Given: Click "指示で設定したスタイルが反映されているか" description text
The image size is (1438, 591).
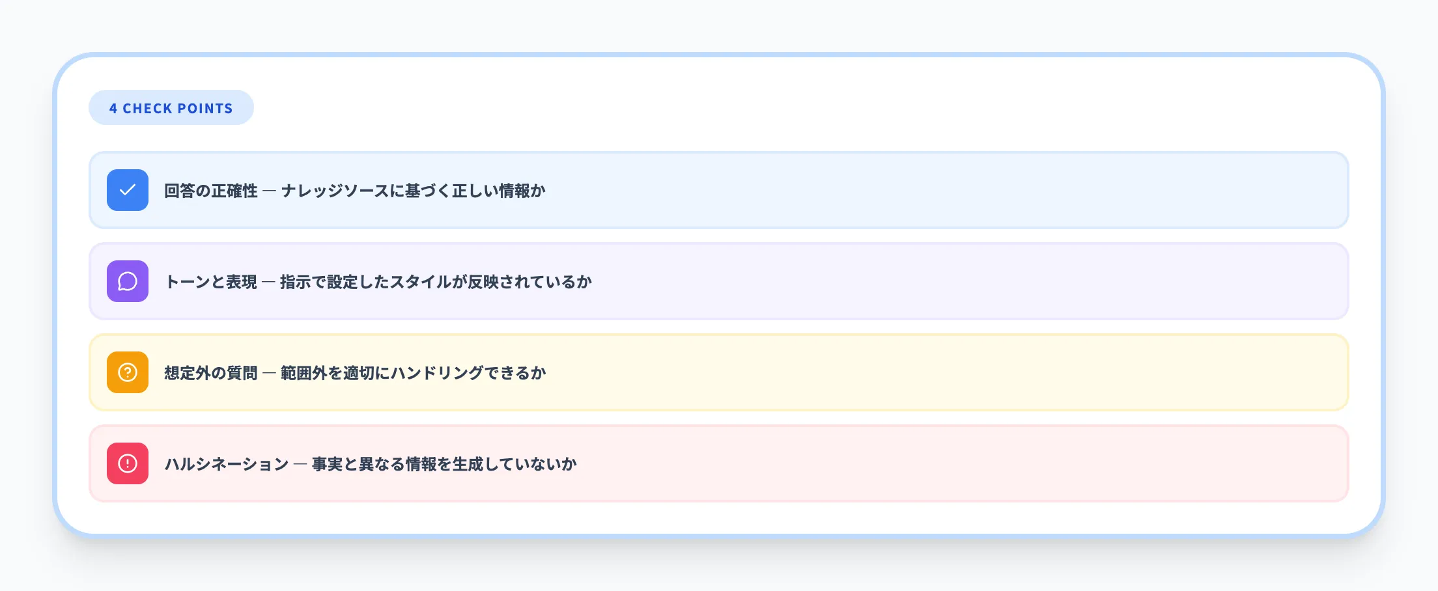Looking at the screenshot, I should [x=436, y=282].
